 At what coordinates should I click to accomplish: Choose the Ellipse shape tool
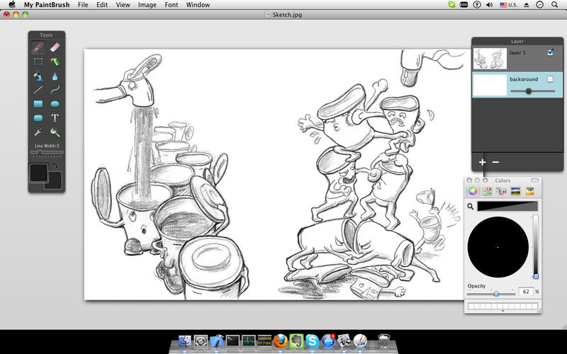click(x=55, y=104)
